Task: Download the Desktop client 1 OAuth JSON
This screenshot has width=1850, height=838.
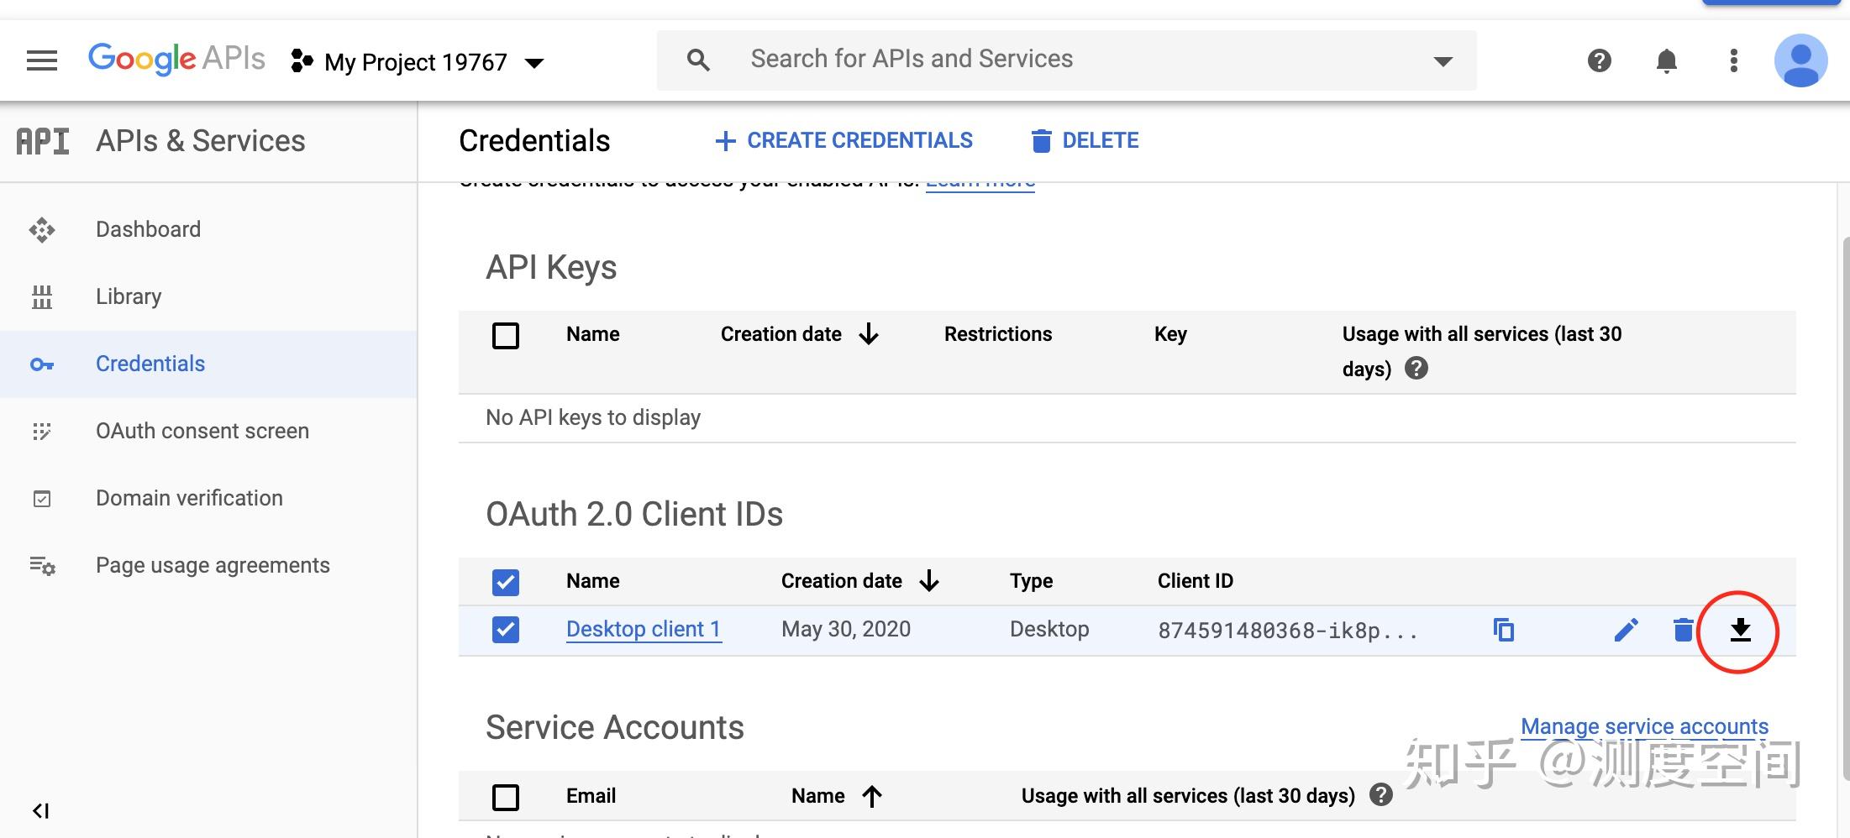Action: (1740, 630)
